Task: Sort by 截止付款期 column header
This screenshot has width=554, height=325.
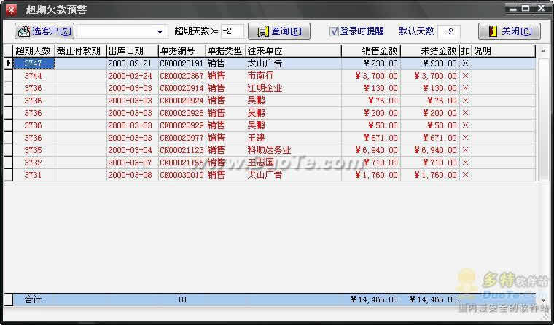Action: pos(81,51)
